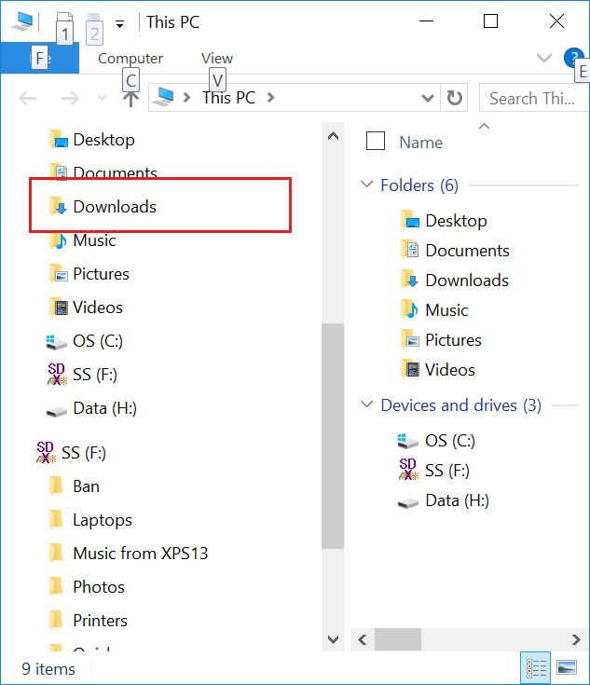
Task: Click the 9 items status bar text
Action: [x=48, y=669]
